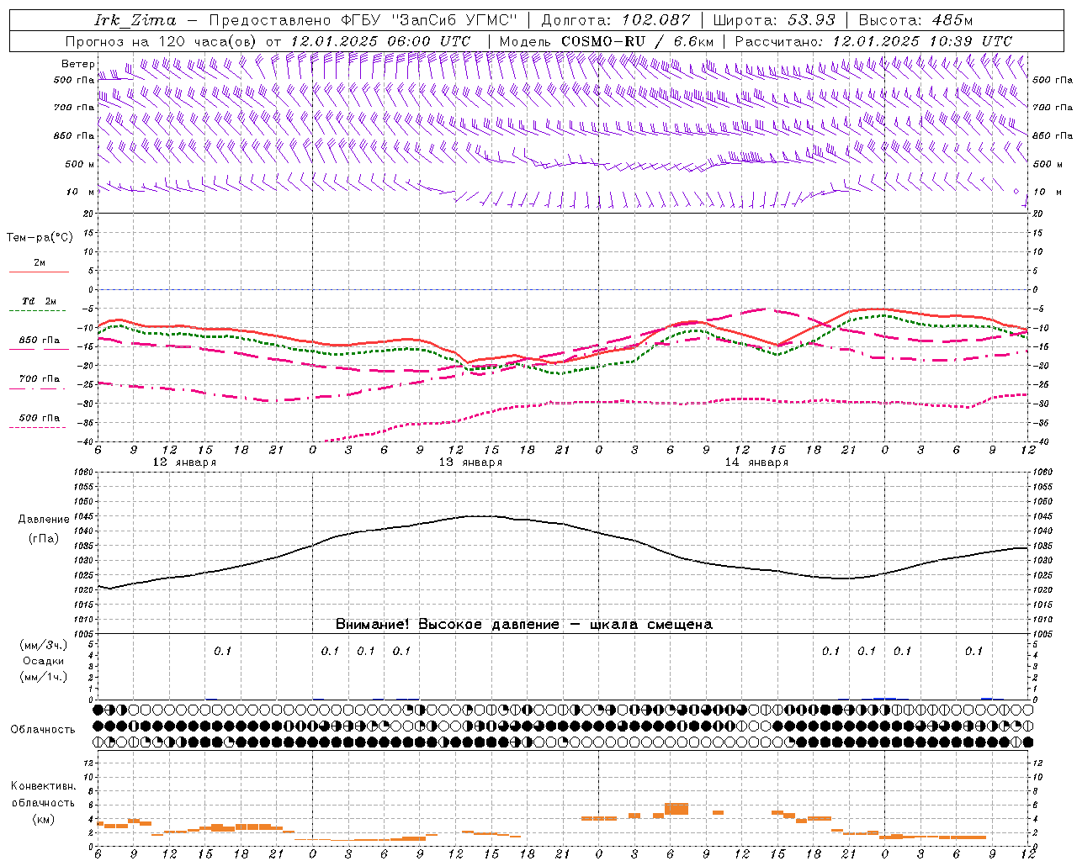The width and height of the screenshot is (1077, 861).
Task: Click the '(мм/1ч.)' precipitation unit label
Action: pos(44,677)
